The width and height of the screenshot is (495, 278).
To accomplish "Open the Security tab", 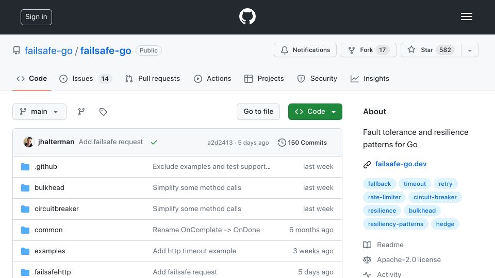I will pos(317,78).
